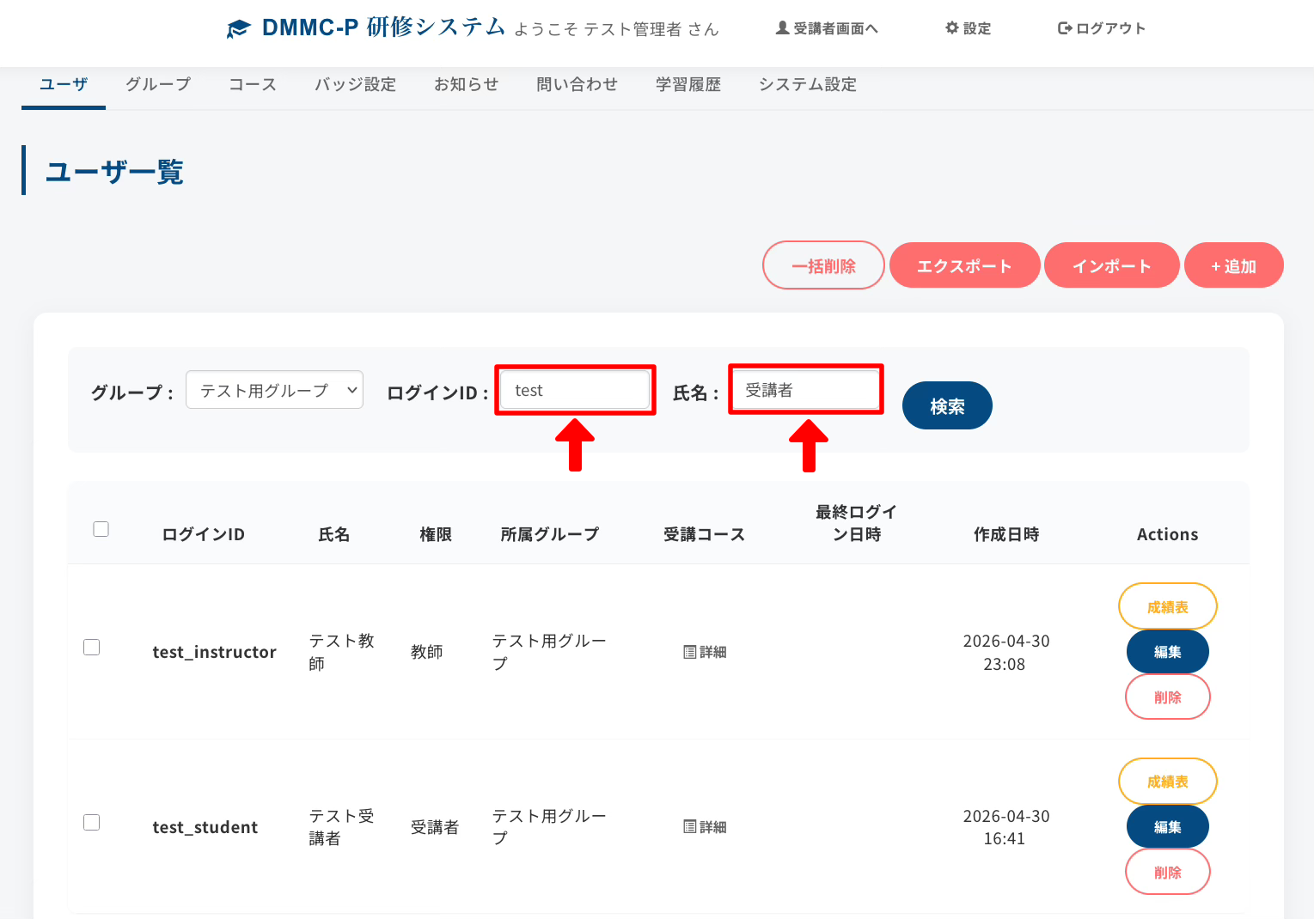Click the 氏名 name input field

coord(805,390)
